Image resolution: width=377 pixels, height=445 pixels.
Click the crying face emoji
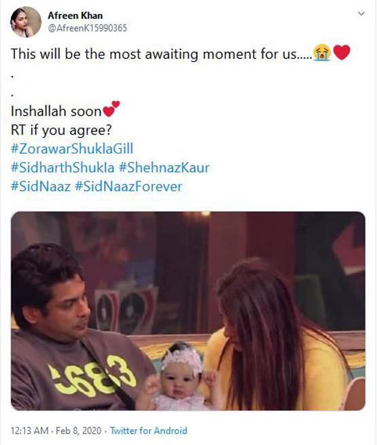click(x=322, y=53)
